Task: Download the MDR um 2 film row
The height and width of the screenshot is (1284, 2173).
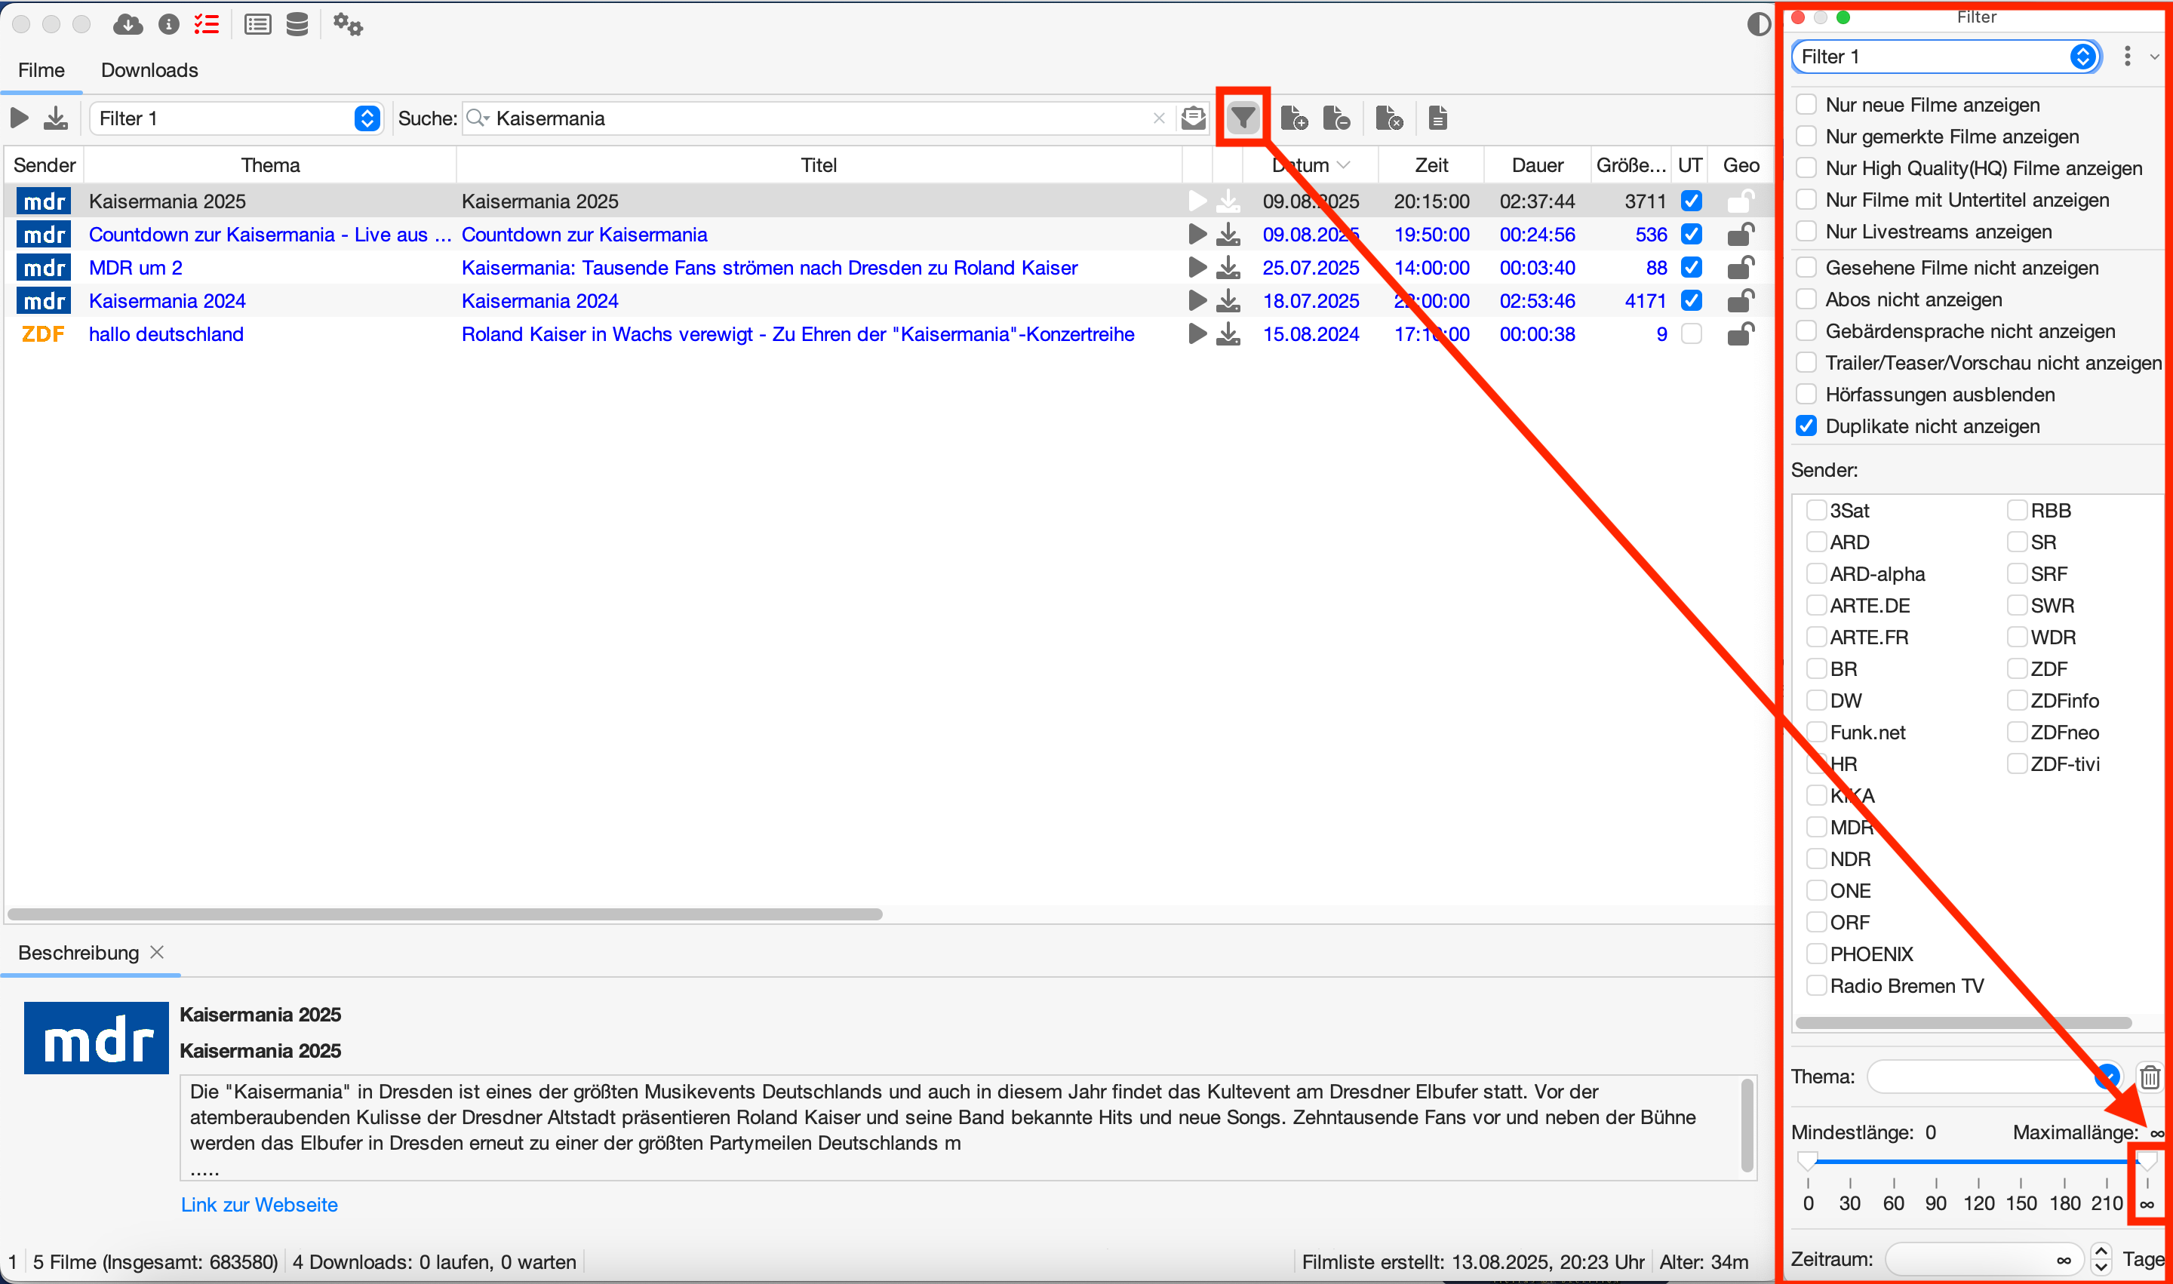Action: pyautogui.click(x=1228, y=267)
